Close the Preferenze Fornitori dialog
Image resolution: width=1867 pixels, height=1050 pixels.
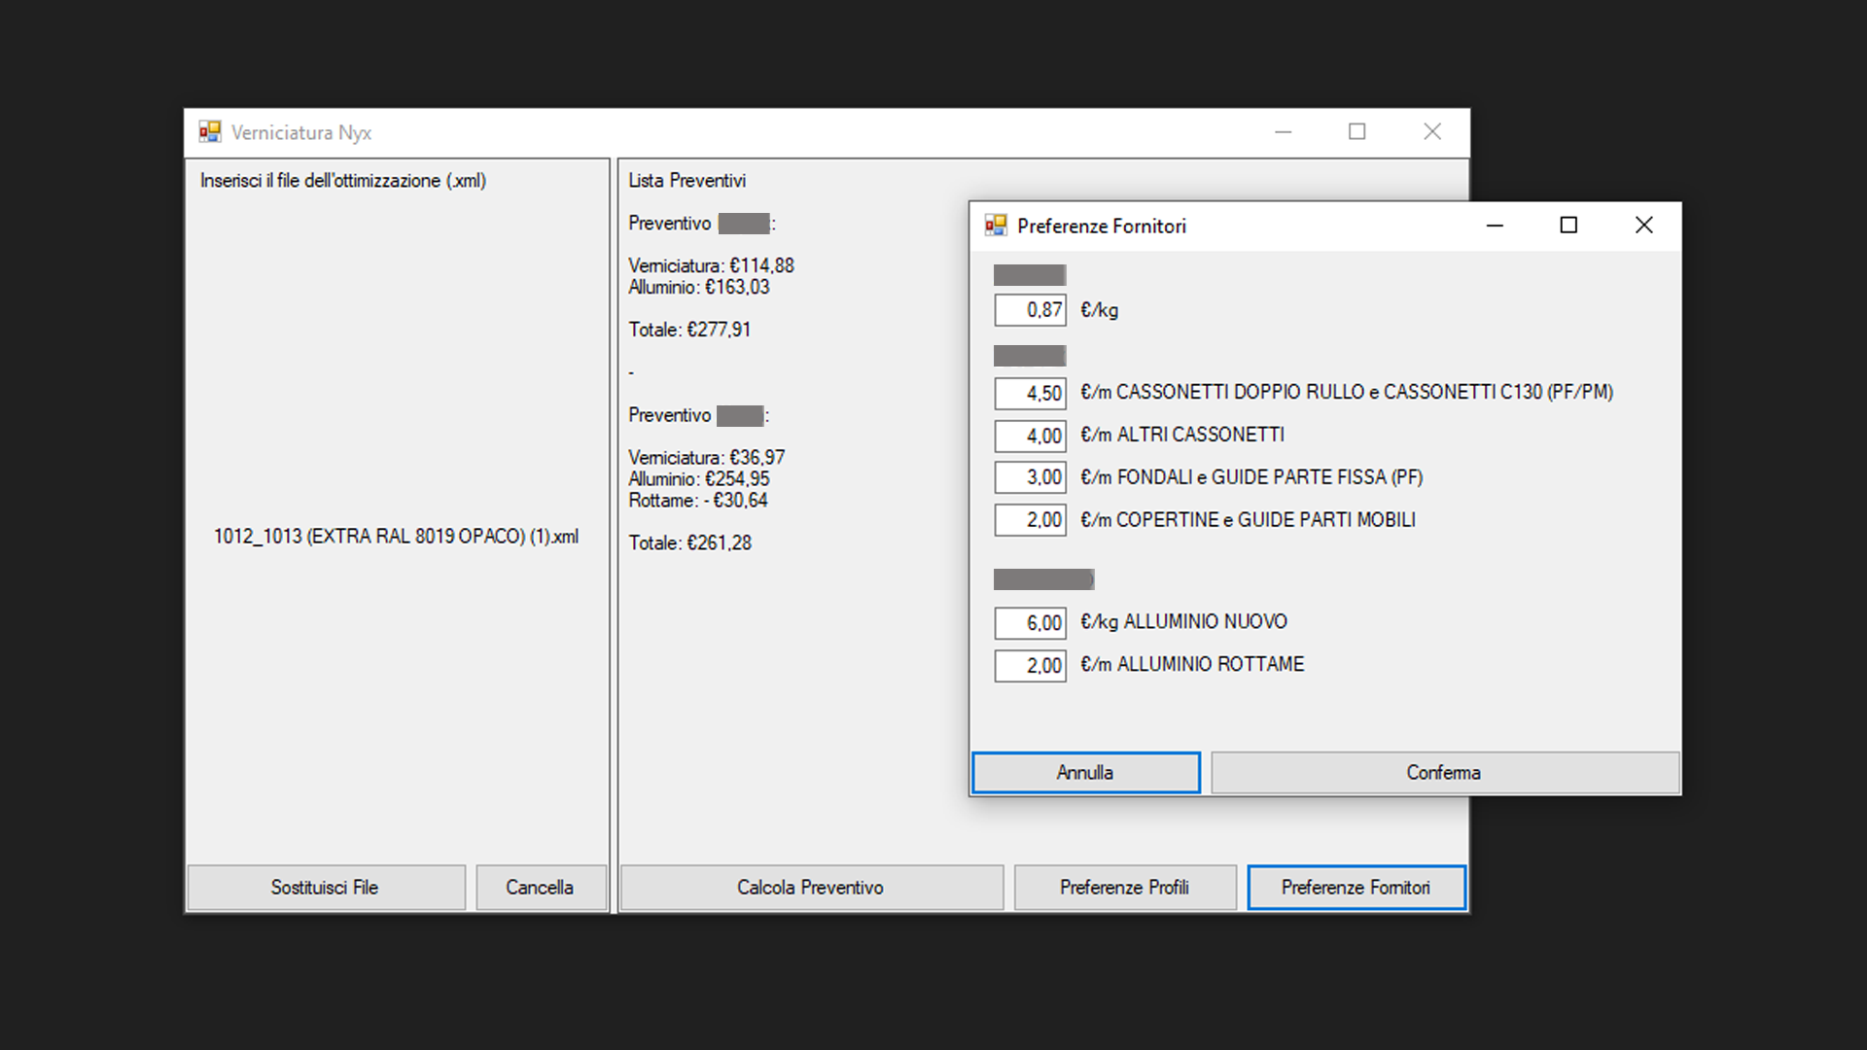pos(1643,226)
